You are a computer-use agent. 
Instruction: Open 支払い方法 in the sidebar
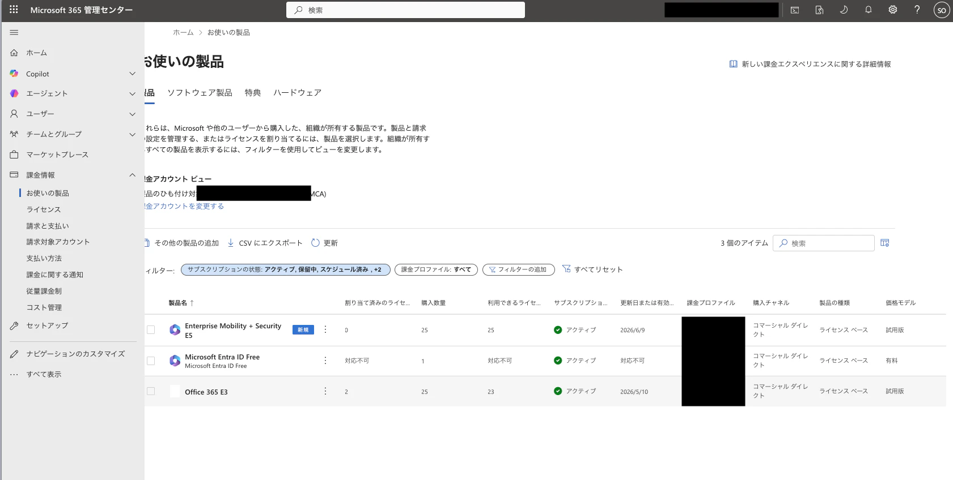[x=44, y=258]
